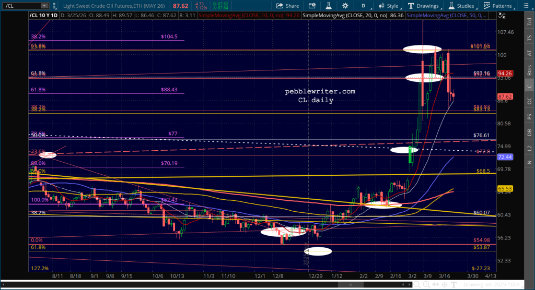Click the $88.43 Fibonacci level label
The width and height of the screenshot is (535, 290).
[169, 90]
